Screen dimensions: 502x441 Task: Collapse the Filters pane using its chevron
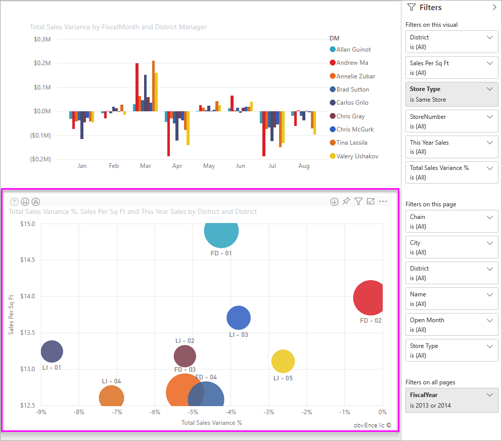[494, 7]
